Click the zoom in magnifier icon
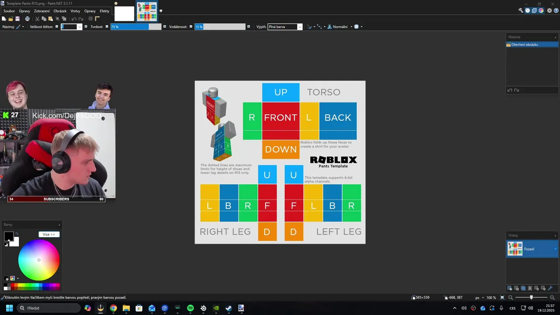 tap(552, 297)
